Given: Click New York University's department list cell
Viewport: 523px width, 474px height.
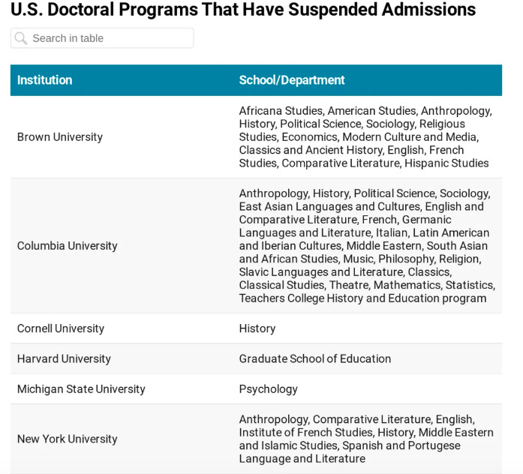Looking at the screenshot, I should (x=366, y=439).
